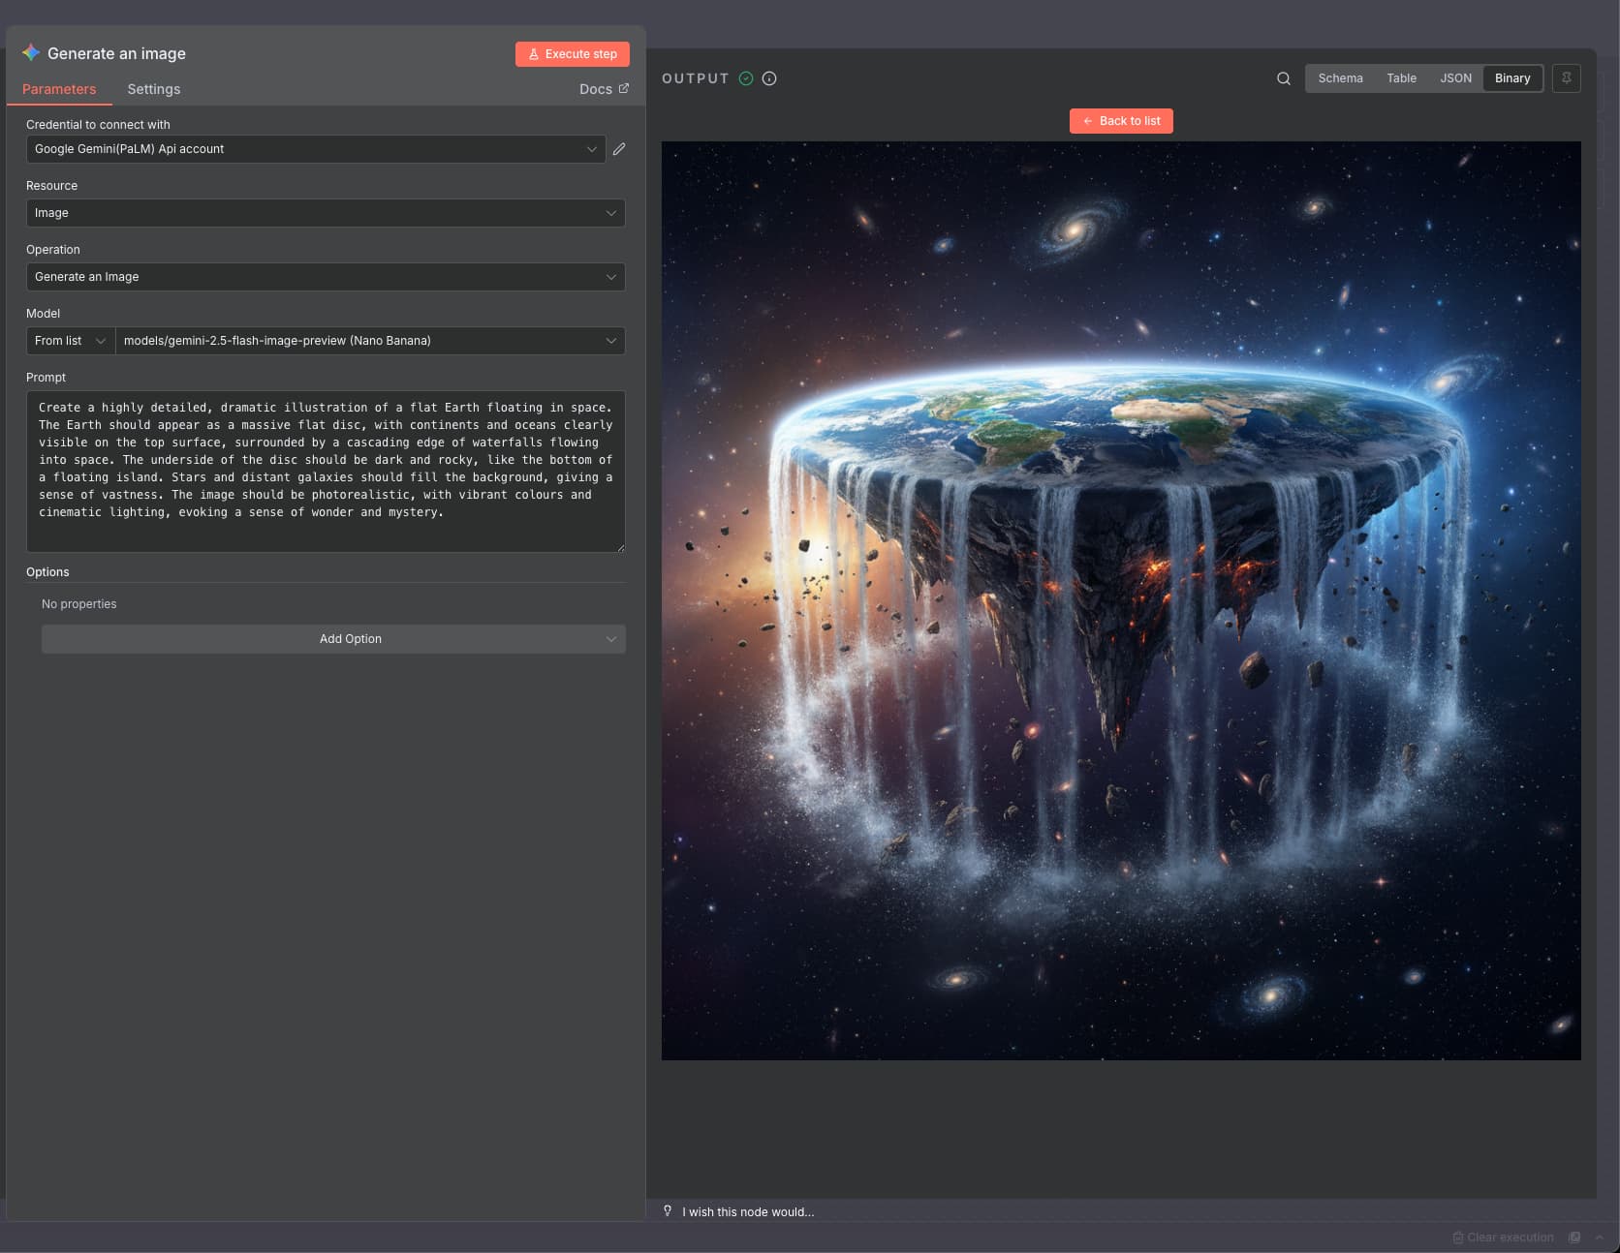Click the Docs external link icon
1620x1253 pixels.
coord(624,88)
